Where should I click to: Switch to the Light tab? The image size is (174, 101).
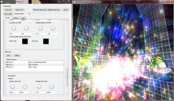[x=23, y=18]
